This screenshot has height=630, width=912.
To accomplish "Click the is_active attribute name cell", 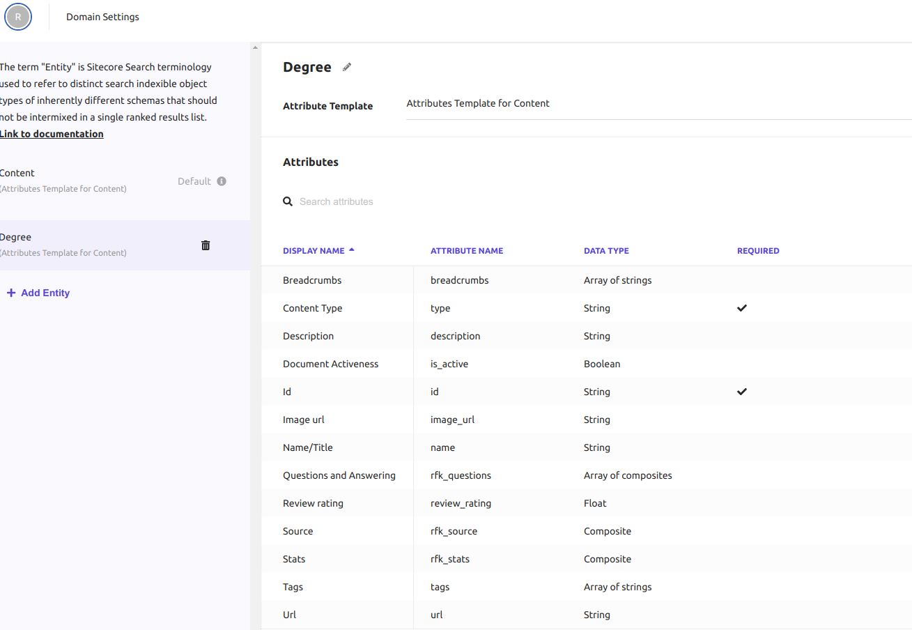I will [x=449, y=364].
